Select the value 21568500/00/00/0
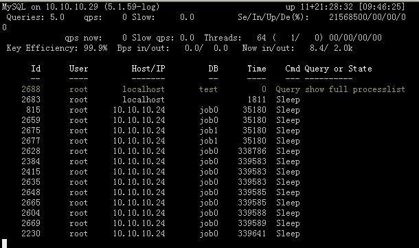This screenshot has width=419, height=248. 367,17
